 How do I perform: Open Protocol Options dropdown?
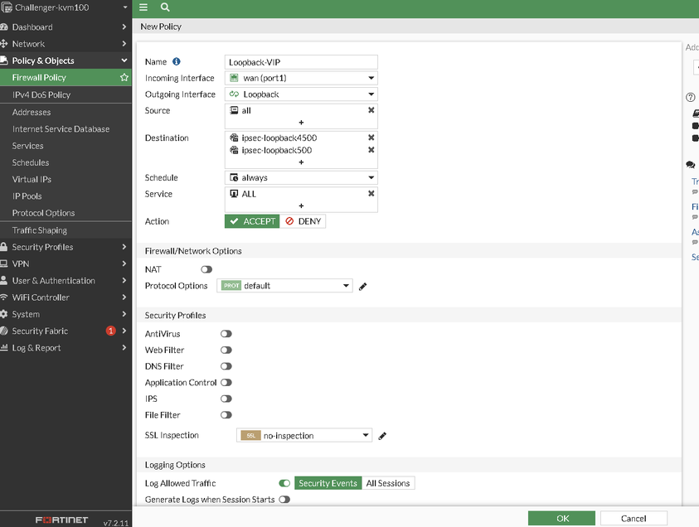[285, 286]
